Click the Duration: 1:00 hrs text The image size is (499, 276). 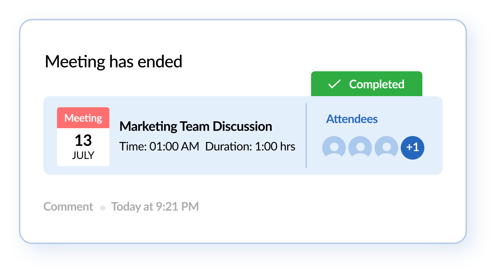point(250,147)
